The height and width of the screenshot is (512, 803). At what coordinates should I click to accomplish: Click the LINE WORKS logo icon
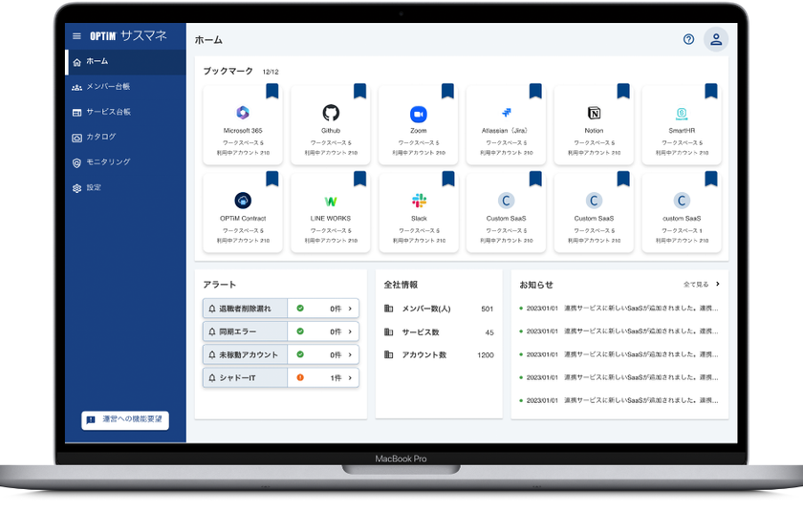[331, 202]
